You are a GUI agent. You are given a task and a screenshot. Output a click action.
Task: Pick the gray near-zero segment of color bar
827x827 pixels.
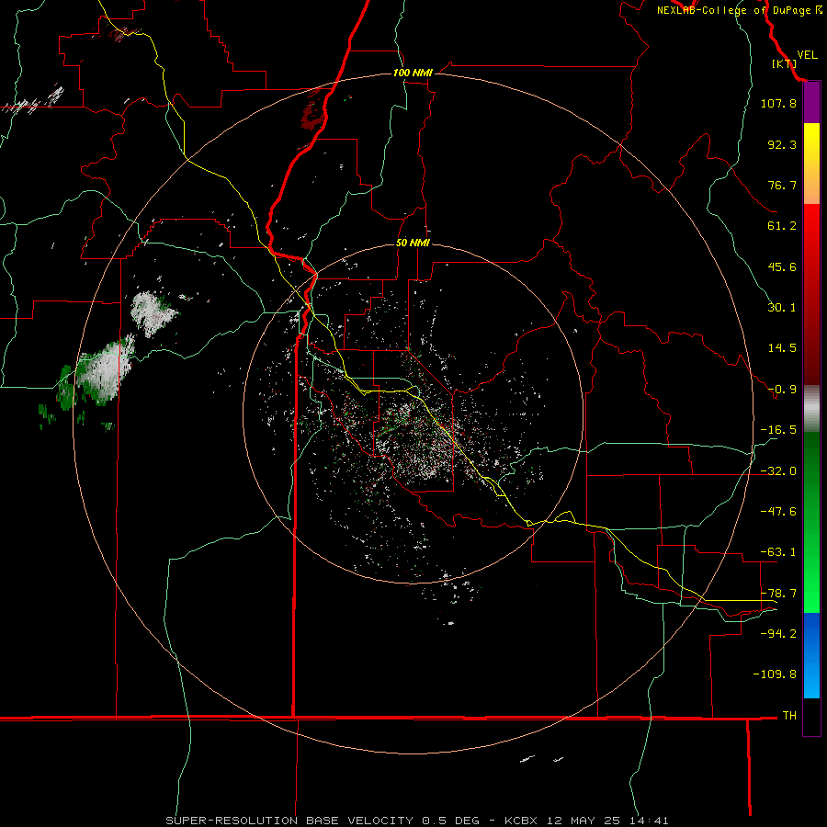811,409
